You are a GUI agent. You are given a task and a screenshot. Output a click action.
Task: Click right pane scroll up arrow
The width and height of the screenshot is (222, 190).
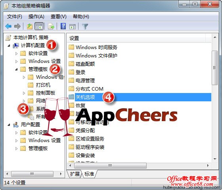pos(215,37)
